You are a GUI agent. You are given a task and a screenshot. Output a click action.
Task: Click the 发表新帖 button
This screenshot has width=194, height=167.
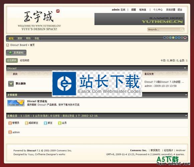coord(16,53)
